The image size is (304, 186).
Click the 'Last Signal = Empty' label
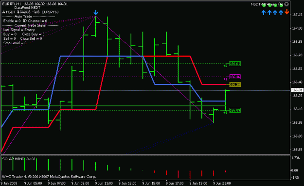pos(19,30)
